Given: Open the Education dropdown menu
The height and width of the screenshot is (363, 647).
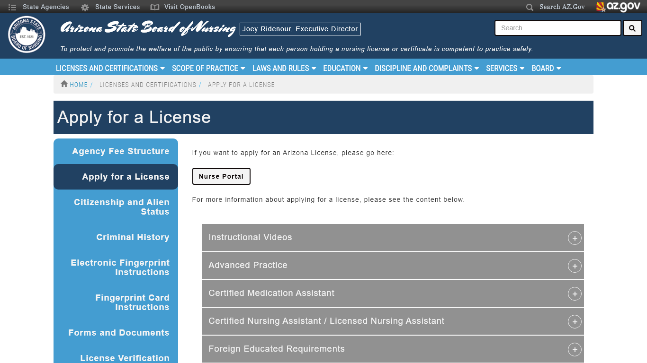Looking at the screenshot, I should [345, 68].
